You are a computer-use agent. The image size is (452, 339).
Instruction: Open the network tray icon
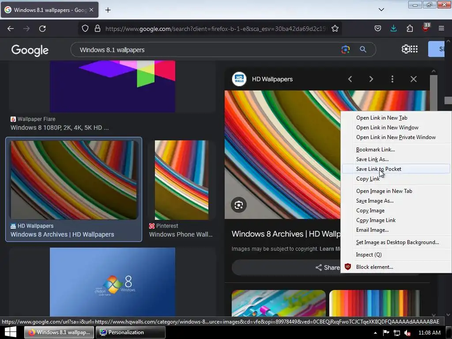[x=397, y=333]
